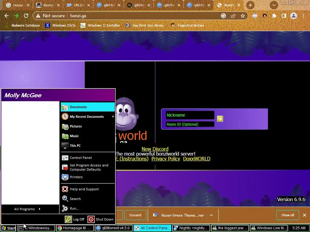Click the Shut Down button

101,219
